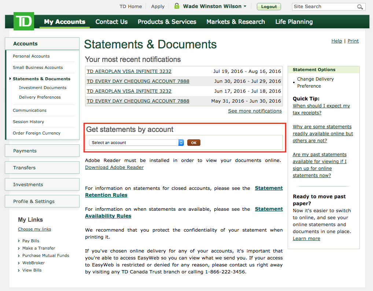This screenshot has height=291, width=373.
Task: Expand the Payments section
Action: coord(42,151)
